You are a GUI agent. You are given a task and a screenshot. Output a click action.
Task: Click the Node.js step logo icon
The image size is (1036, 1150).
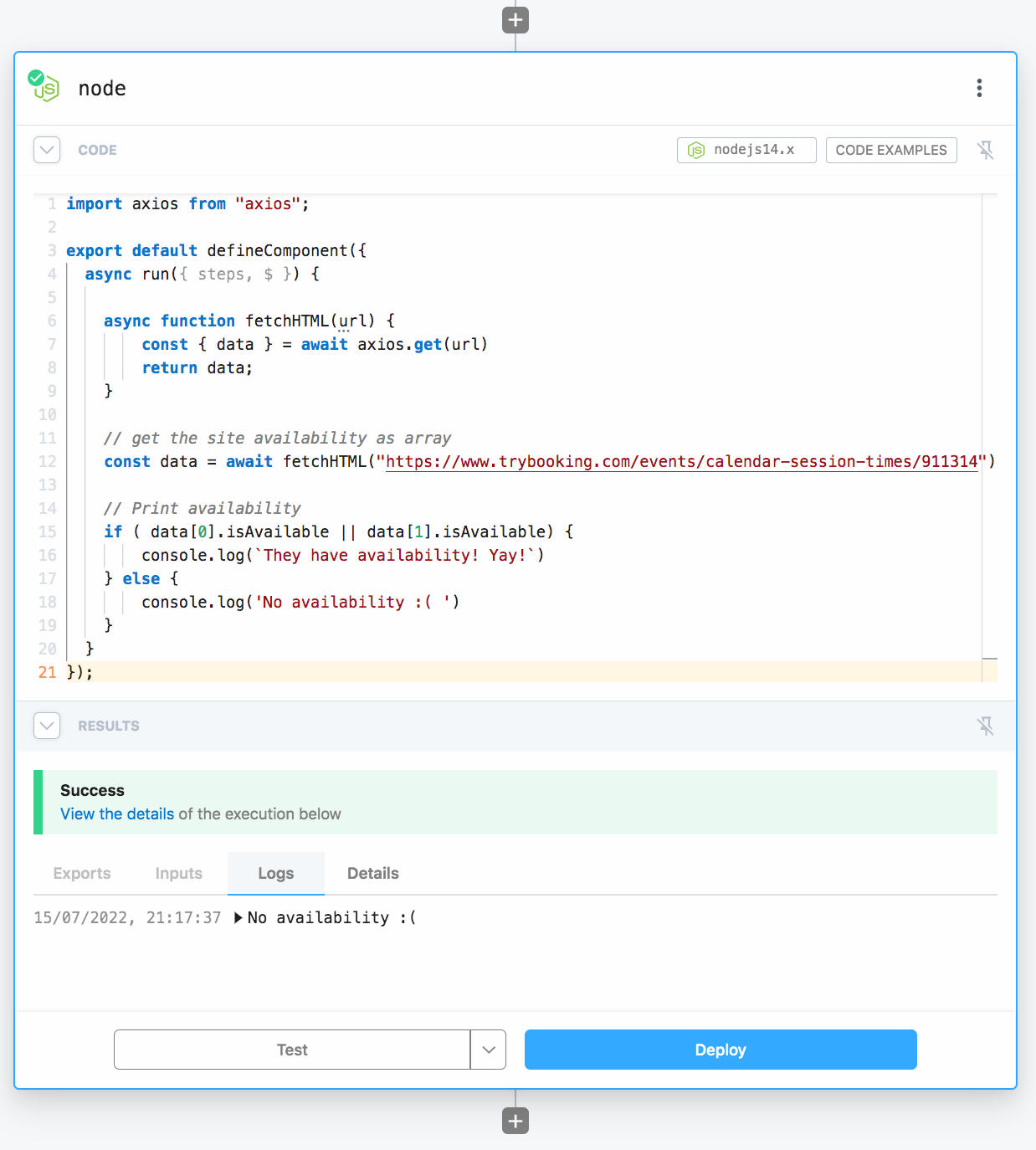point(44,85)
